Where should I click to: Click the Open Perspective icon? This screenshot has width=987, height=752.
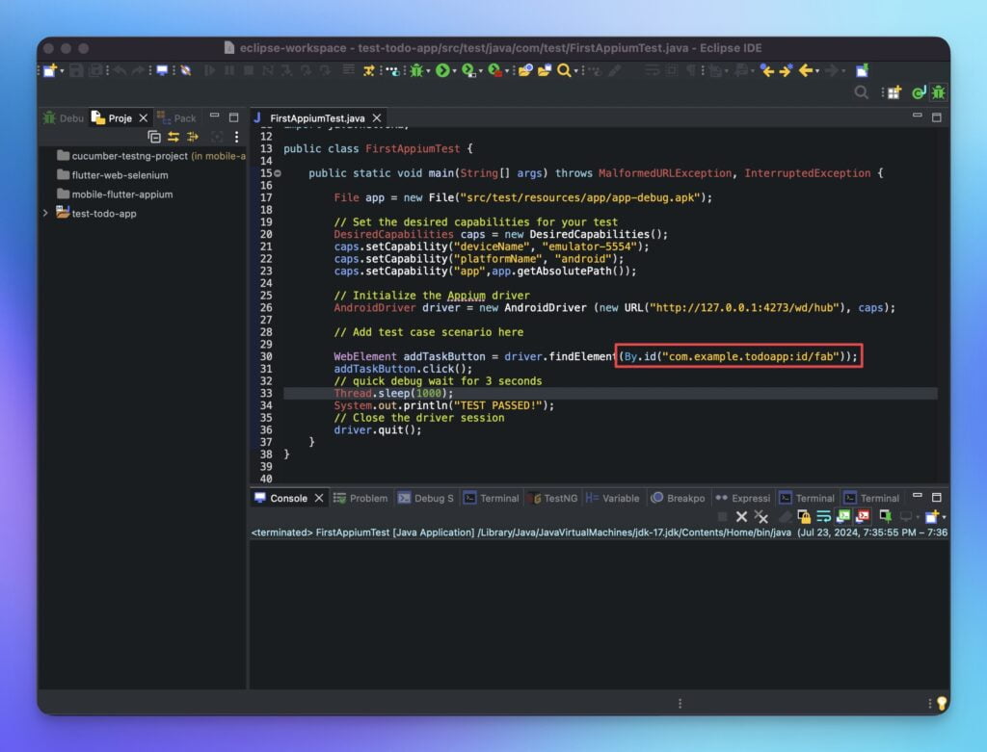click(x=894, y=93)
